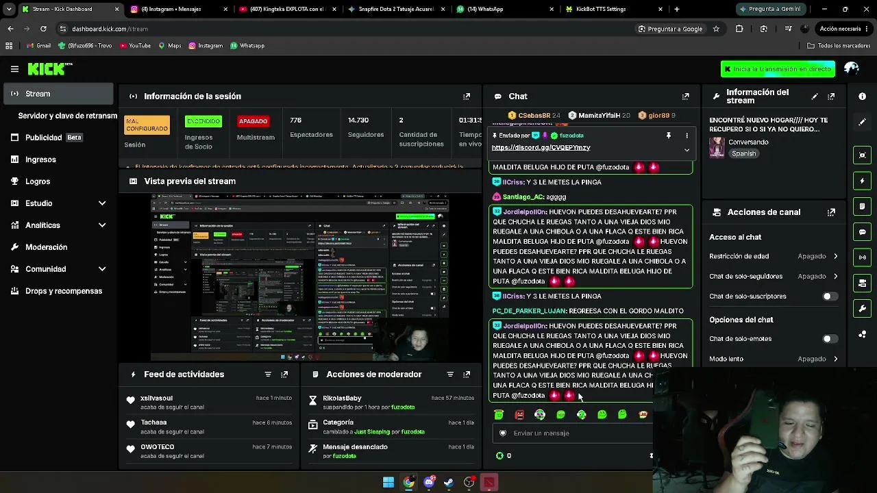Open YouTube from the bookmarks bar

coord(135,46)
